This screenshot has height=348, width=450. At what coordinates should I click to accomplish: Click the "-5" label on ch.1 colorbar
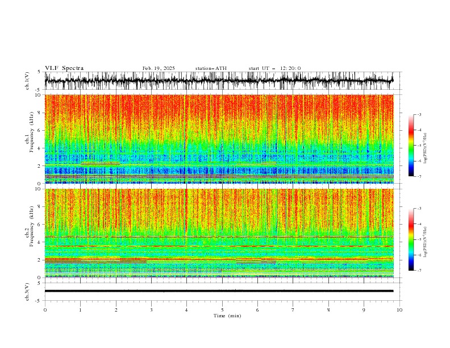[x=419, y=146]
